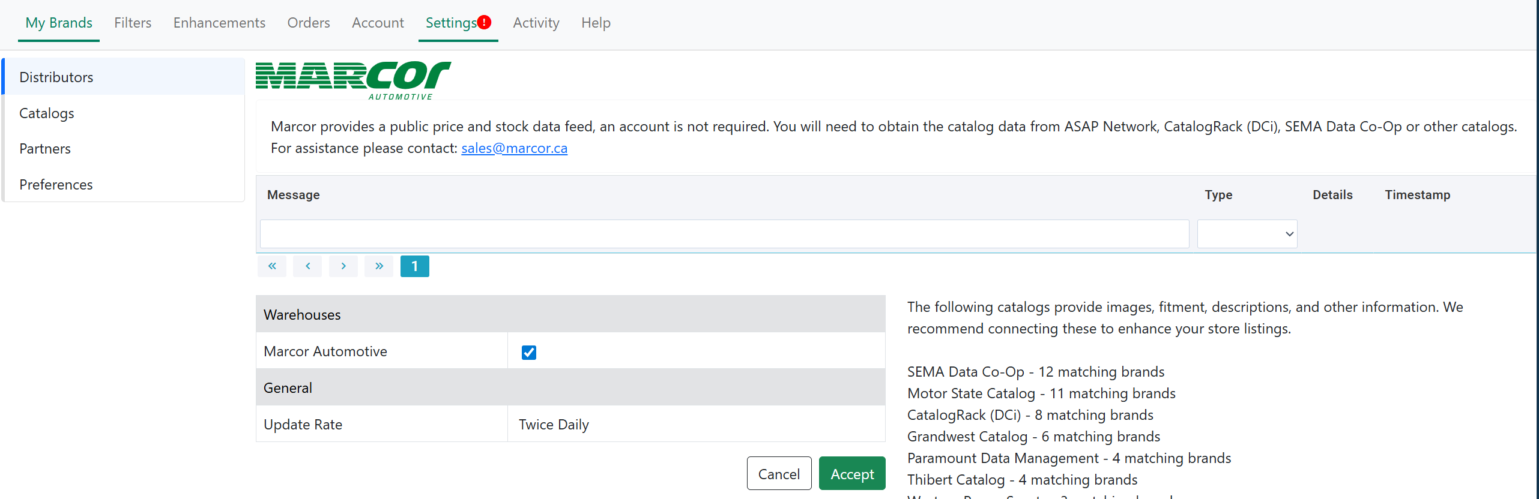The width and height of the screenshot is (1539, 499).
Task: Click Grandwest Catalog entry
Action: (1033, 437)
